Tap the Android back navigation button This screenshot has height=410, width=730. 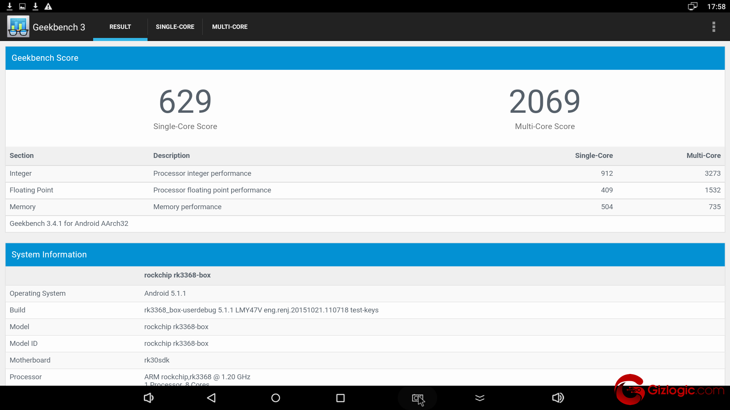[211, 398]
